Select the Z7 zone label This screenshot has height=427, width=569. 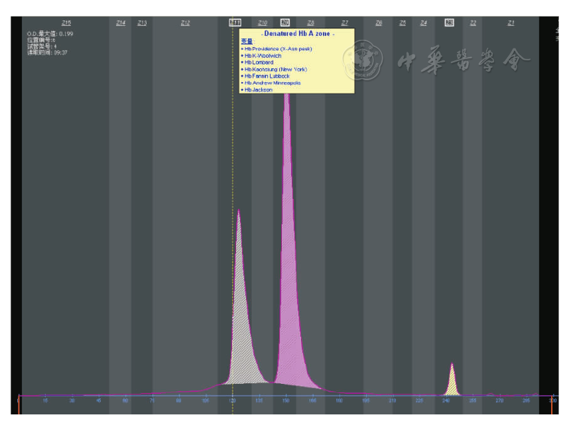(x=344, y=23)
